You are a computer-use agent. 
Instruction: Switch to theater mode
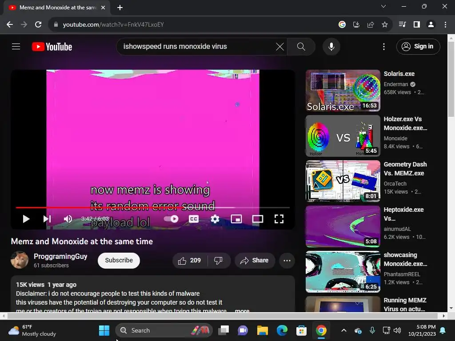point(257,219)
